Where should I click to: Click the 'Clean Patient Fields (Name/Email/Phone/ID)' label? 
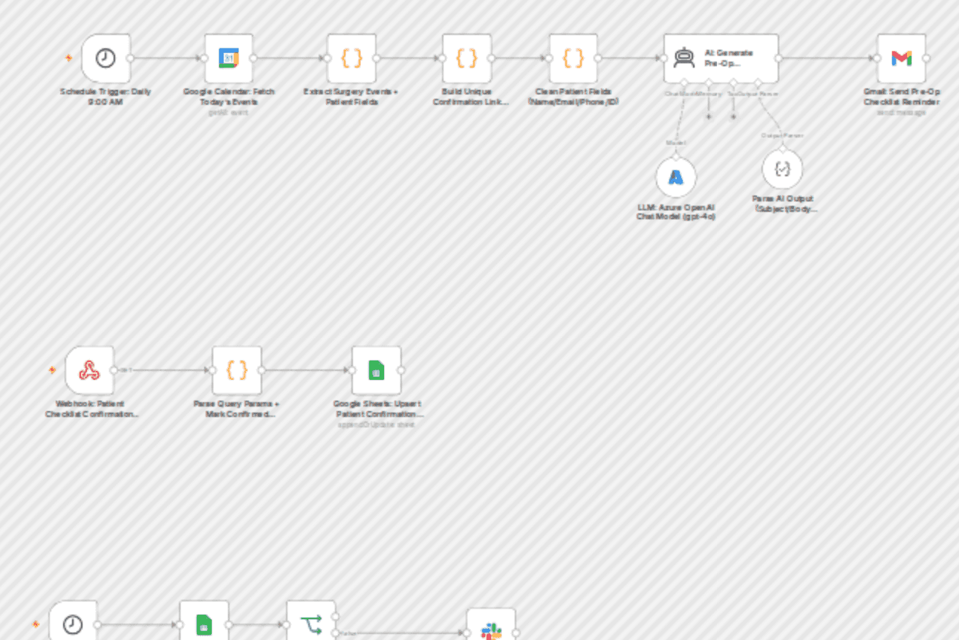pos(573,97)
